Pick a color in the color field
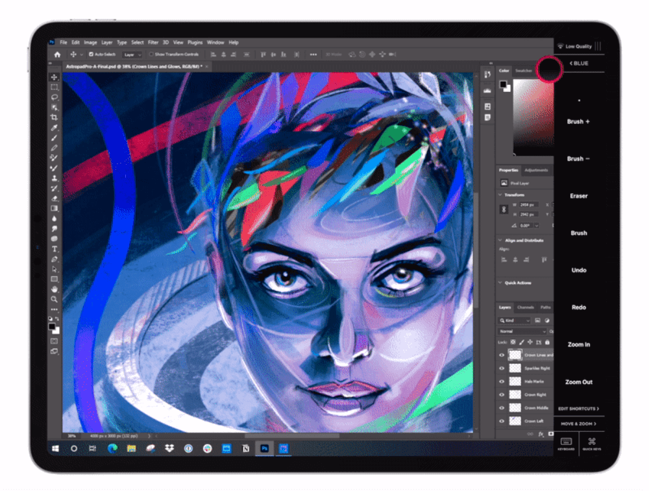Screen dimensions: 649x491 tap(533, 117)
